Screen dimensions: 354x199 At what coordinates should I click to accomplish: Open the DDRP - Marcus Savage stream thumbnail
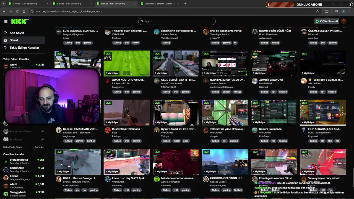tap(77, 162)
